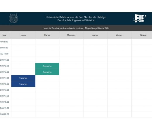Click the FIE faculty logo

coord(140,18)
